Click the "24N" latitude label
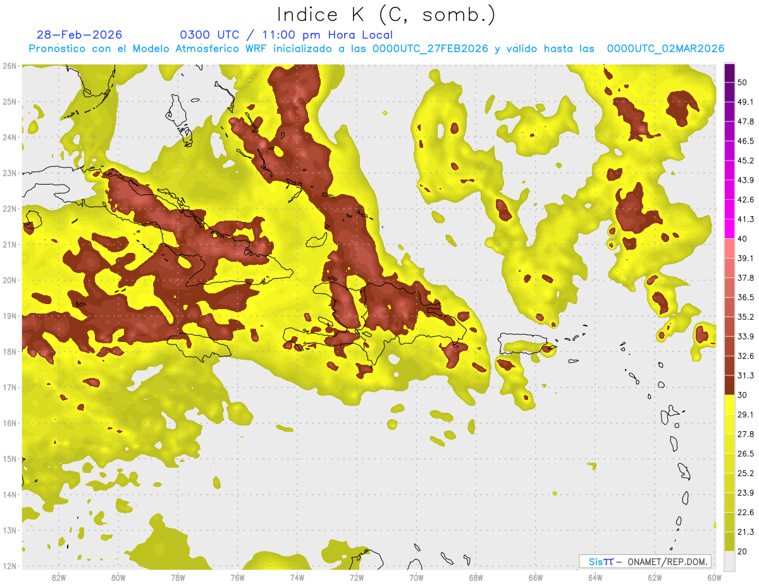 pyautogui.click(x=9, y=137)
